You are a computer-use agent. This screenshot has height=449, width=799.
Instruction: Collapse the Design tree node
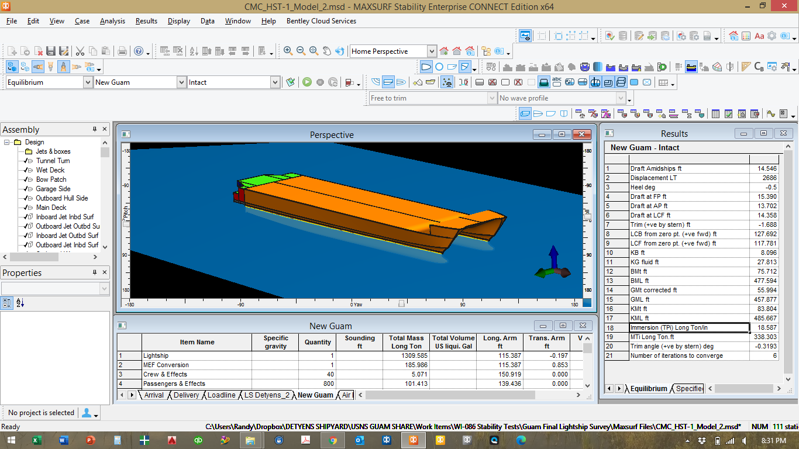tap(7, 142)
